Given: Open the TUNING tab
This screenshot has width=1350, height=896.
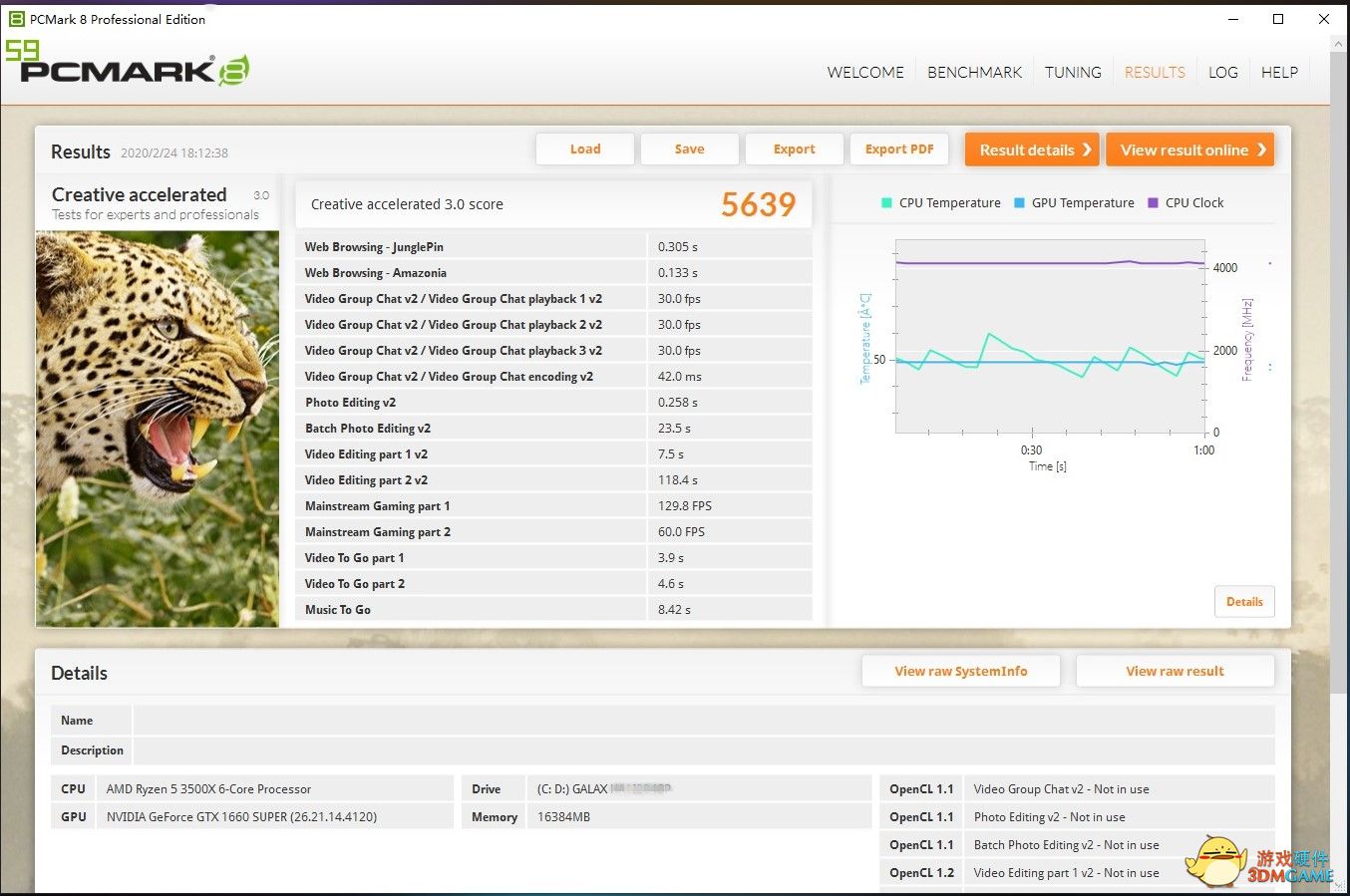Looking at the screenshot, I should (x=1073, y=72).
